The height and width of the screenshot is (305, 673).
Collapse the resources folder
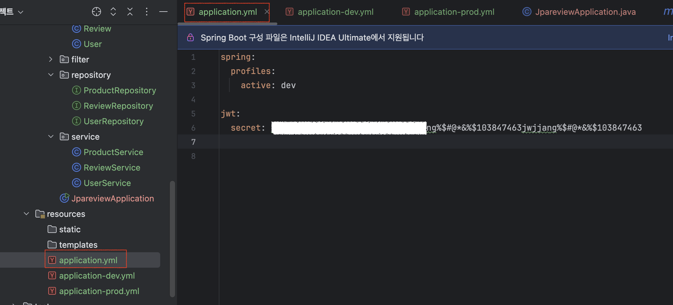click(x=26, y=214)
